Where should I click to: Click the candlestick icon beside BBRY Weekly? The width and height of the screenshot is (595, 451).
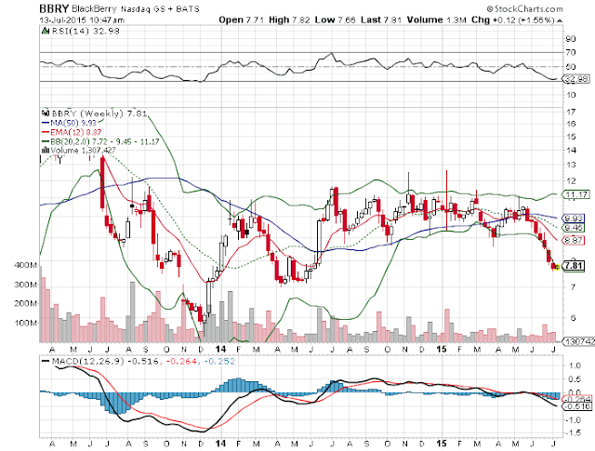(x=46, y=113)
